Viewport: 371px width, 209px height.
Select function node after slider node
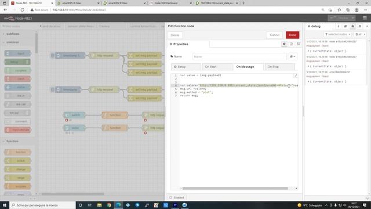(x=115, y=128)
